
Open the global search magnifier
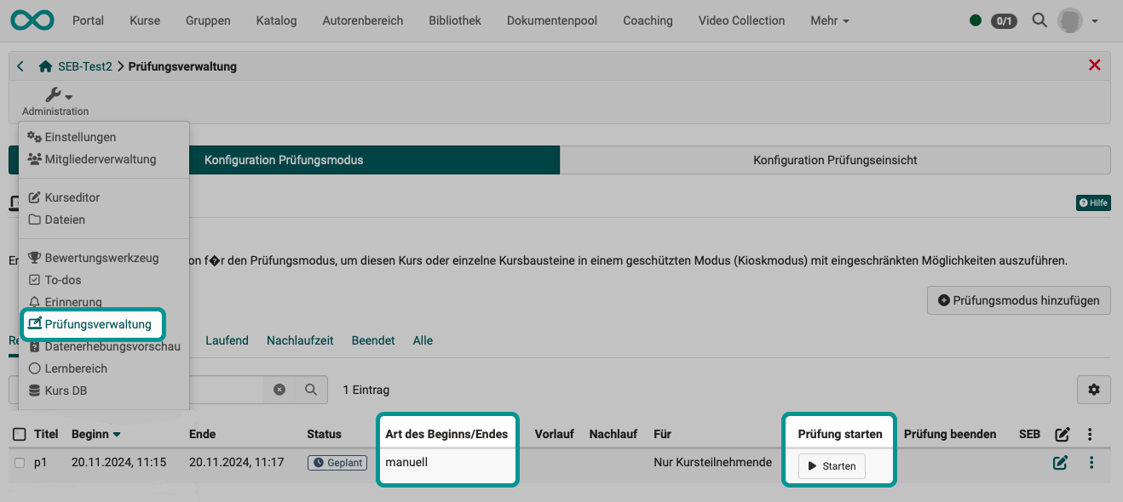1039,20
